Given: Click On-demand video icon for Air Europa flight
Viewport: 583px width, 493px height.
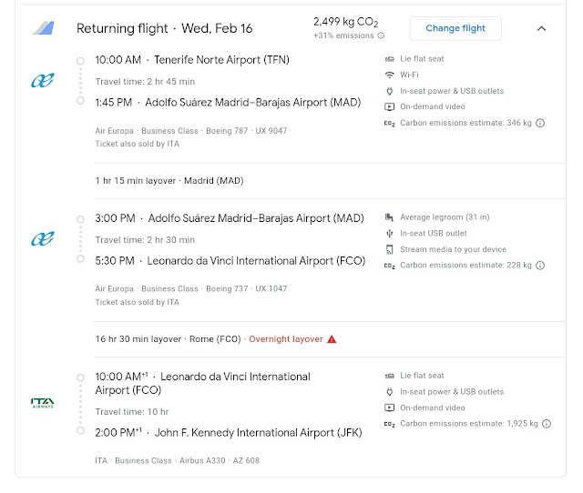Looking at the screenshot, I should [x=390, y=106].
